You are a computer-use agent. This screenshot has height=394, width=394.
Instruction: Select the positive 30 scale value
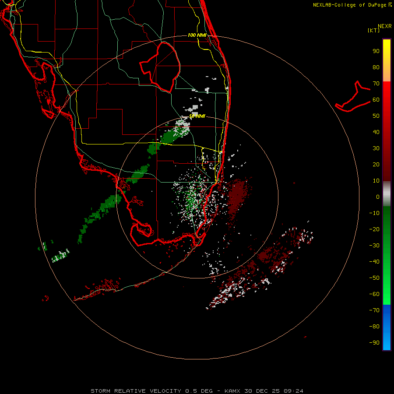tap(376, 148)
